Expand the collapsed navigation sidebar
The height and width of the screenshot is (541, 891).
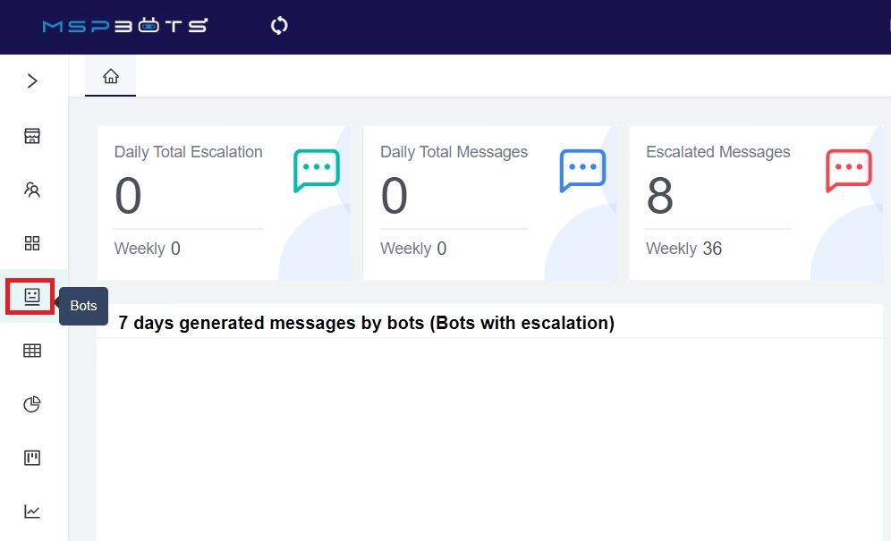31,80
